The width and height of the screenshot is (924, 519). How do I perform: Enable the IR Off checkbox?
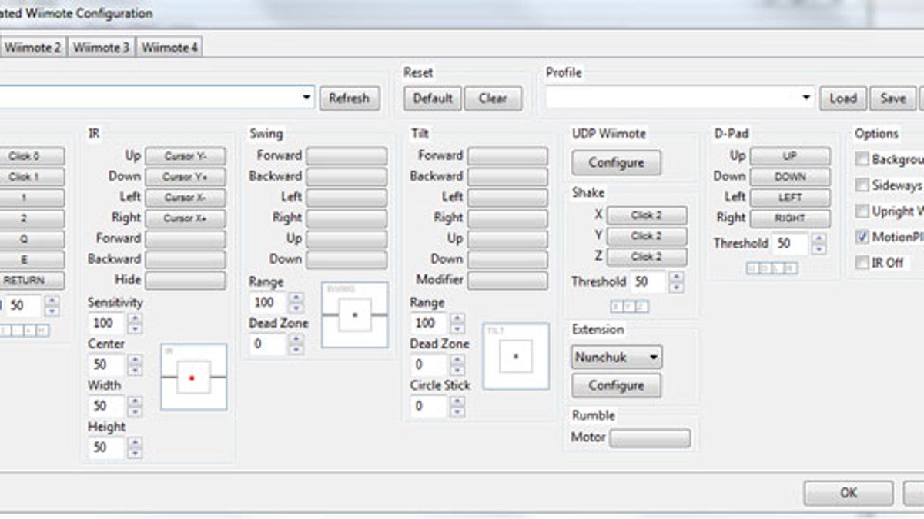pyautogui.click(x=862, y=263)
